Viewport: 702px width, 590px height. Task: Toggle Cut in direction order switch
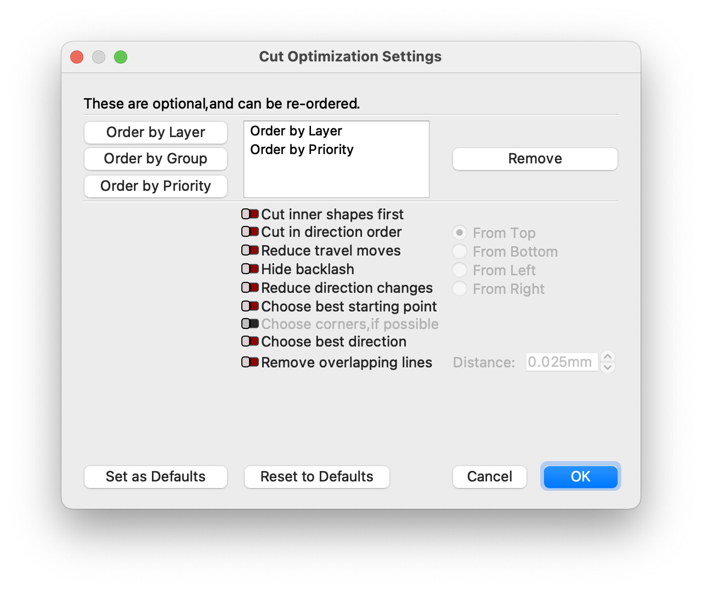tap(250, 232)
